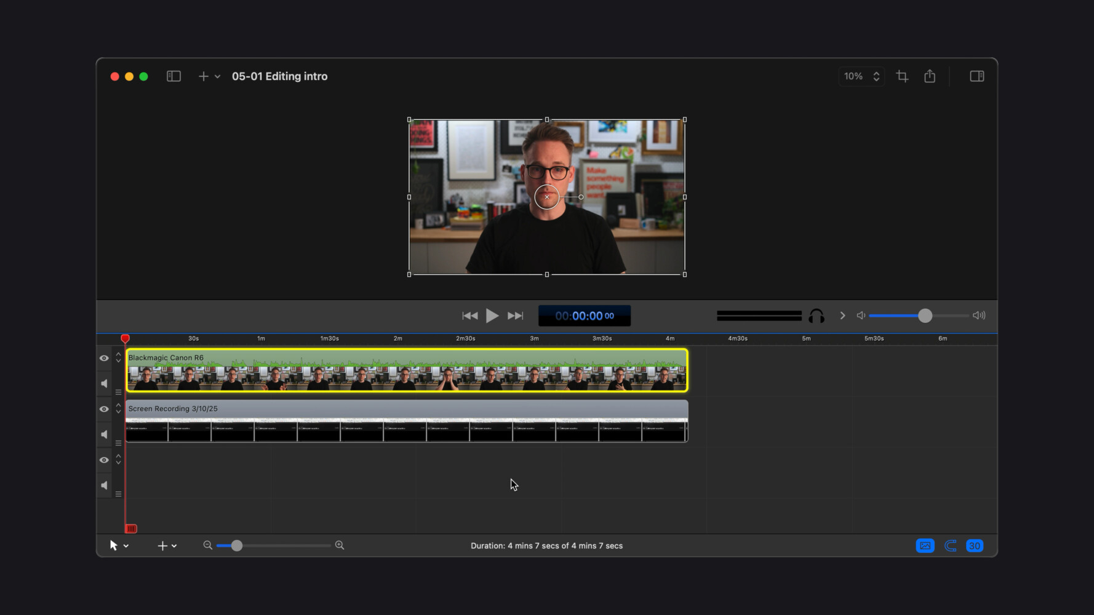
Task: Open the share export icon
Action: pyautogui.click(x=930, y=76)
